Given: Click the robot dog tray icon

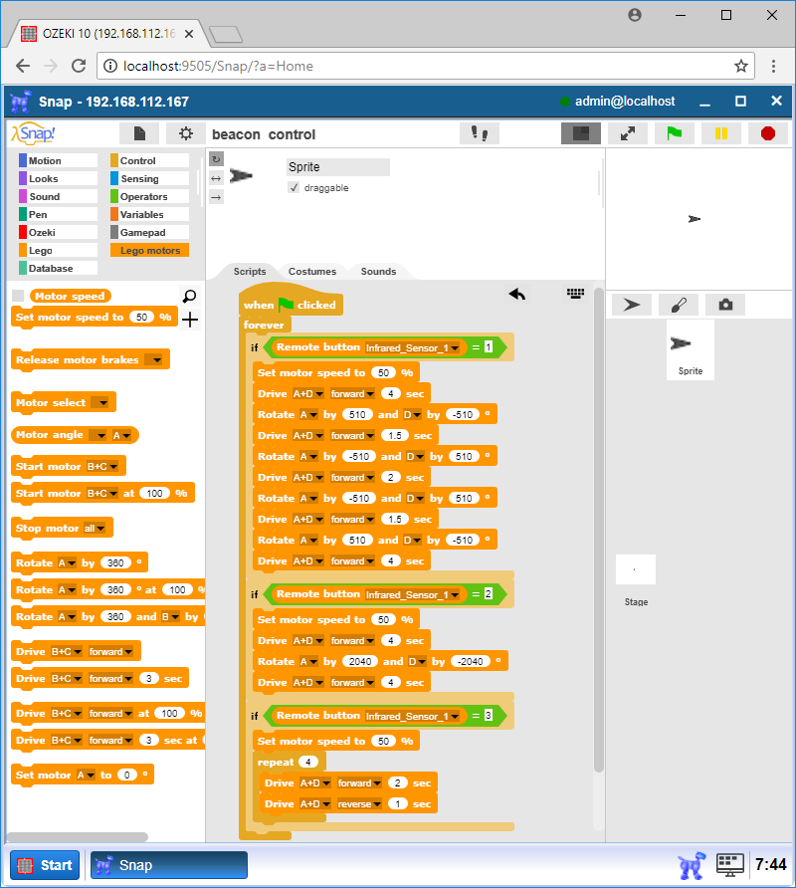Looking at the screenshot, I should pyautogui.click(x=693, y=865).
